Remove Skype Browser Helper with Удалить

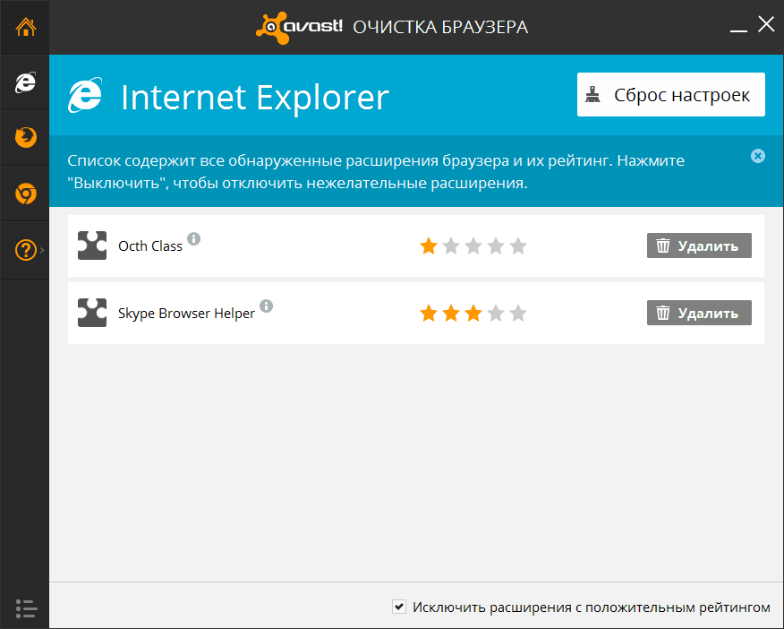pyautogui.click(x=699, y=313)
